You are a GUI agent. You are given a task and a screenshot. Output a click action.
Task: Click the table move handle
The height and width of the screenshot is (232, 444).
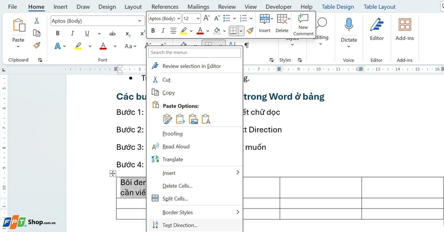tap(113, 173)
